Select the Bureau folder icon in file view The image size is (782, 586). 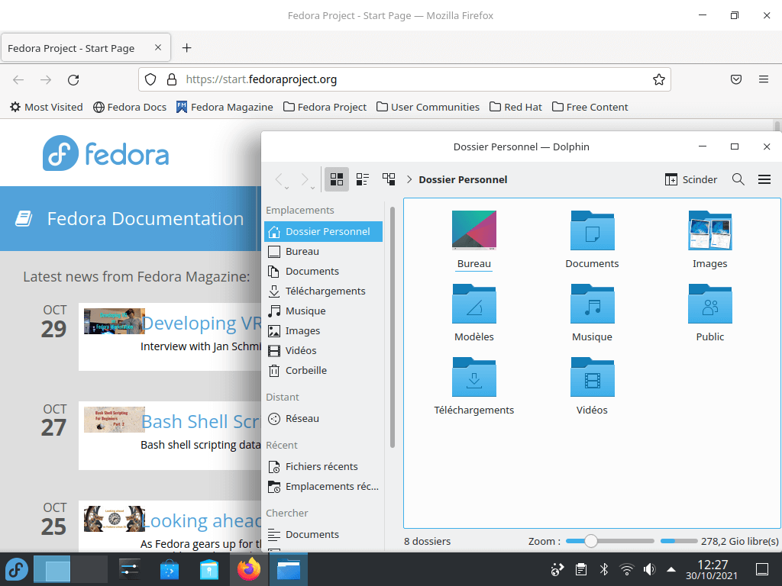[473, 230]
